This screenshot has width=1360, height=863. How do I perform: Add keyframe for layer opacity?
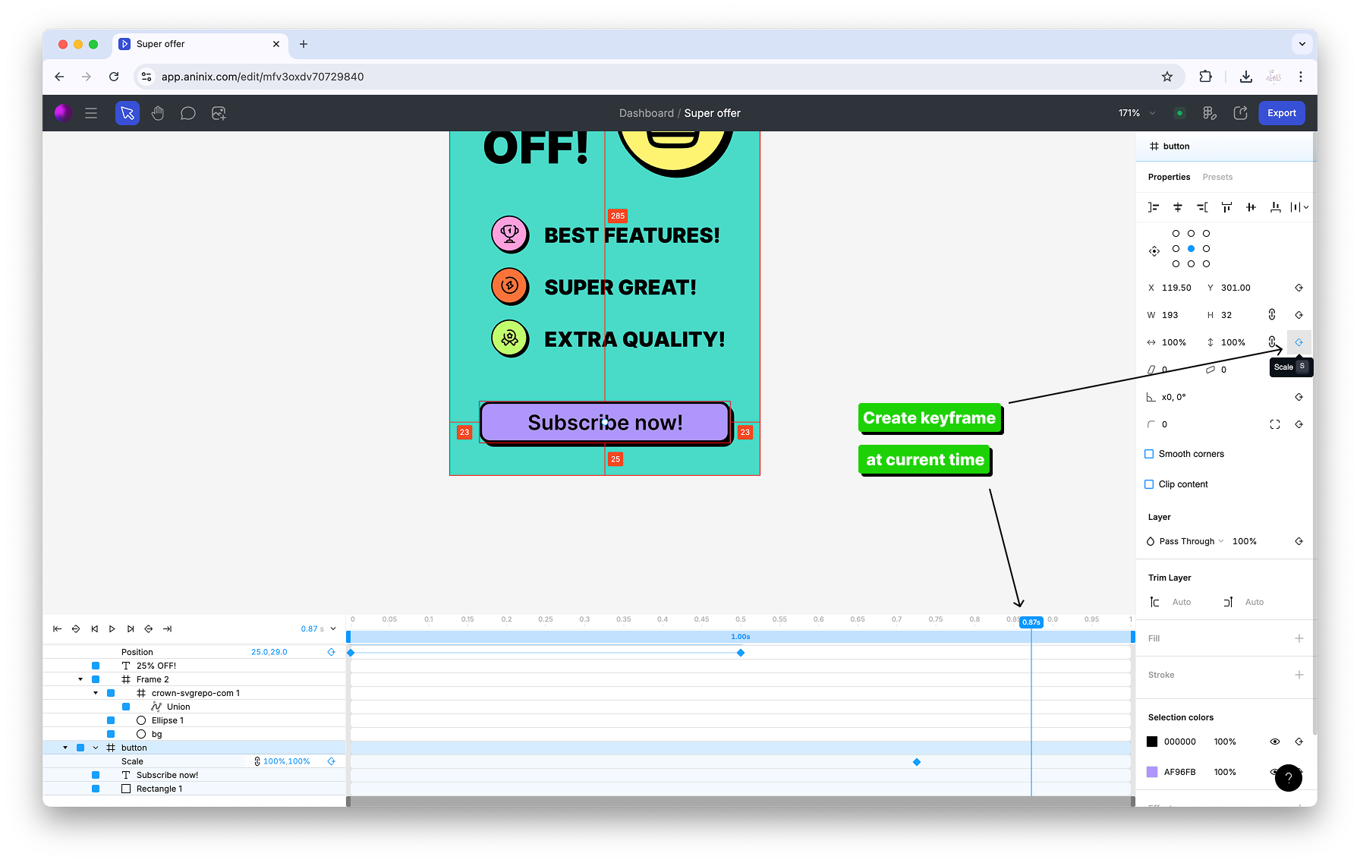coord(1299,541)
